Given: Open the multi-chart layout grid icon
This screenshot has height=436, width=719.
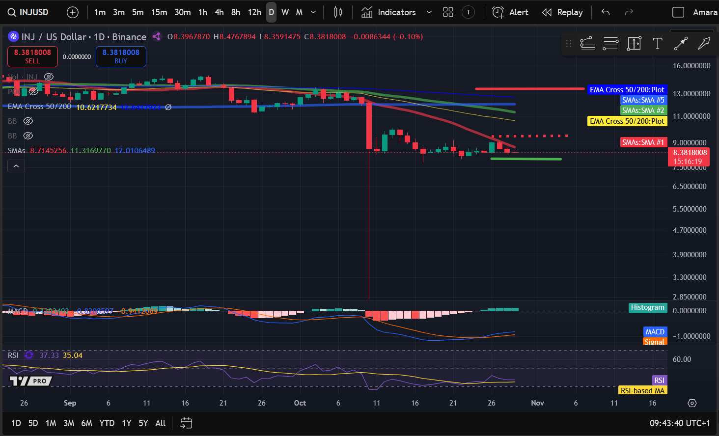Looking at the screenshot, I should click(447, 12).
